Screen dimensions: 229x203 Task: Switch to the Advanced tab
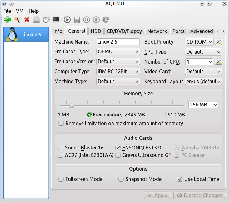point(202,31)
